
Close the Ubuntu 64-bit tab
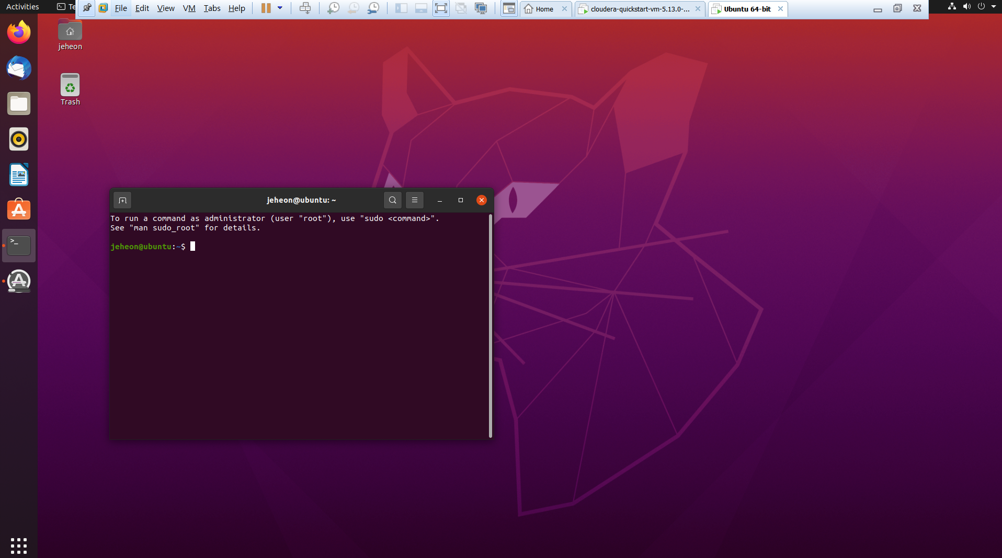click(x=780, y=9)
